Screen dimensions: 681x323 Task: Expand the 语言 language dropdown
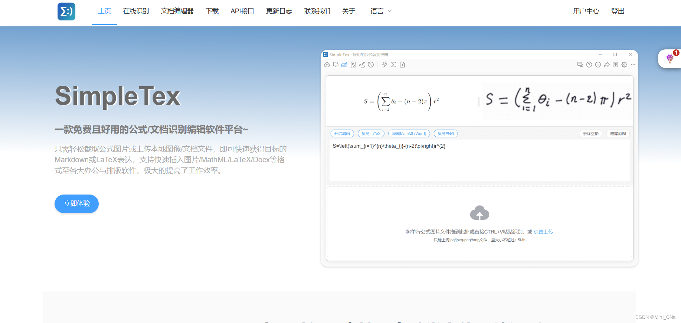coord(381,11)
